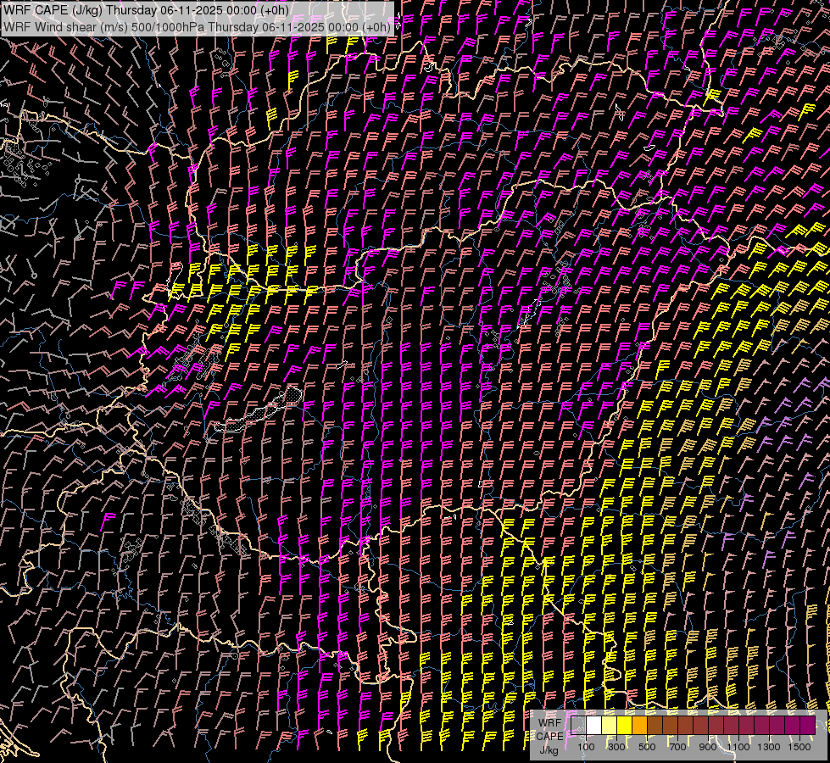Image resolution: width=830 pixels, height=763 pixels.
Task: Select the 700 legend scale label
Action: tap(677, 747)
